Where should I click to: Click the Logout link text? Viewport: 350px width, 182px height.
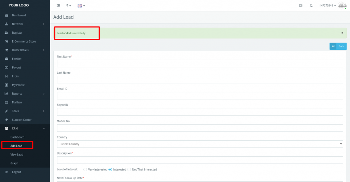point(16,172)
